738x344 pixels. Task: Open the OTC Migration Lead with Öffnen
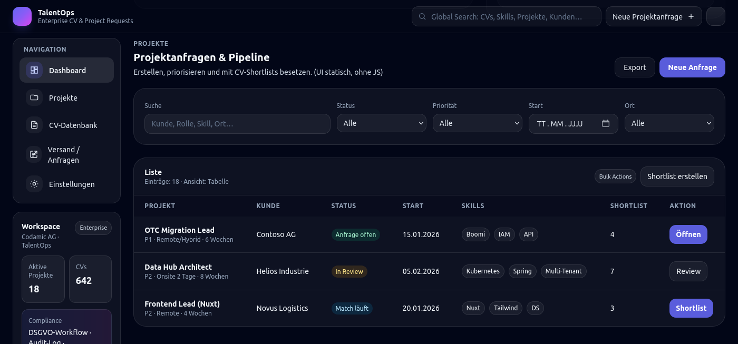point(688,234)
